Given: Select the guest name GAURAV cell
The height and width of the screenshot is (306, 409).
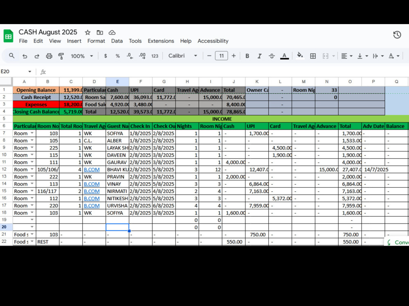Looking at the screenshot, I should (x=117, y=162).
